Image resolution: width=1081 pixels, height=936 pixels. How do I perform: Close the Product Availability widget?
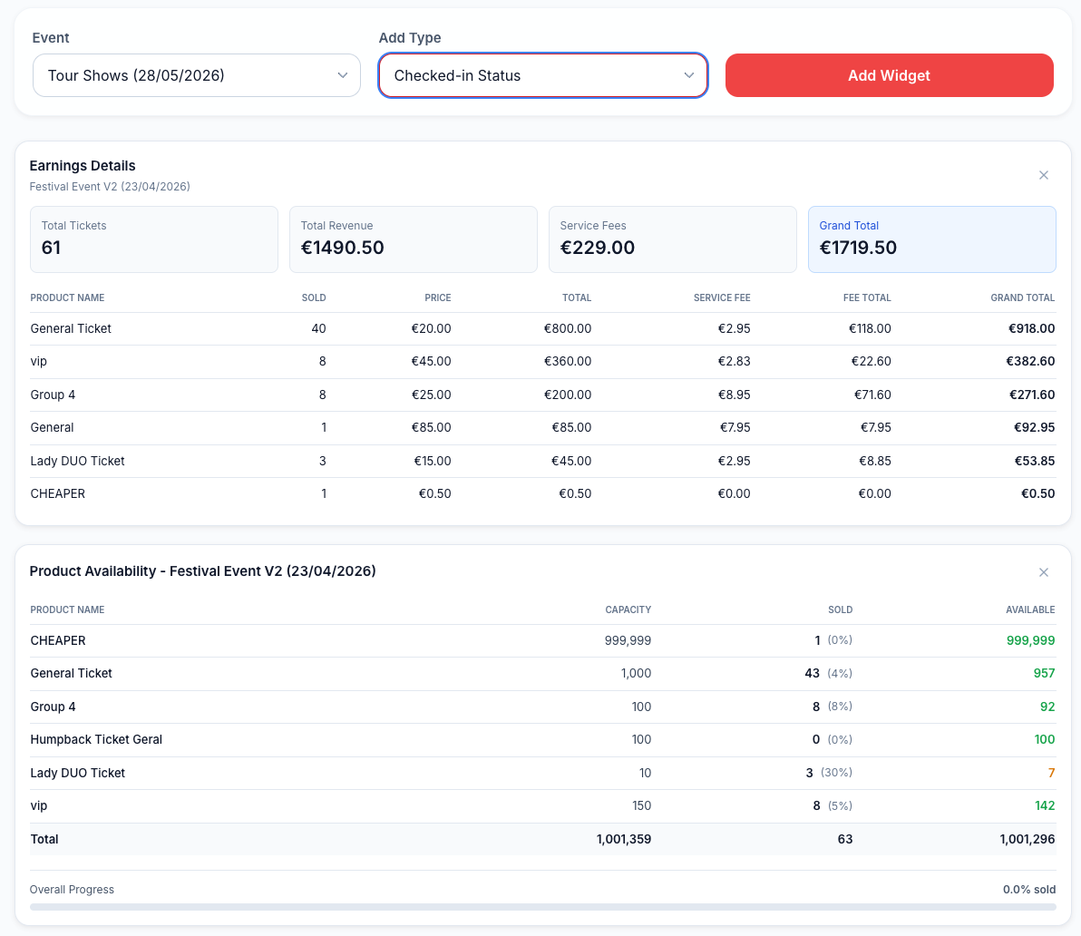coord(1043,572)
